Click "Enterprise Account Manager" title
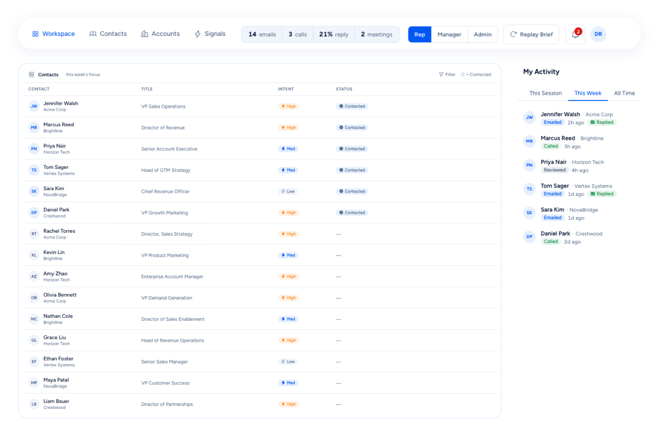659x437 pixels. pos(172,277)
